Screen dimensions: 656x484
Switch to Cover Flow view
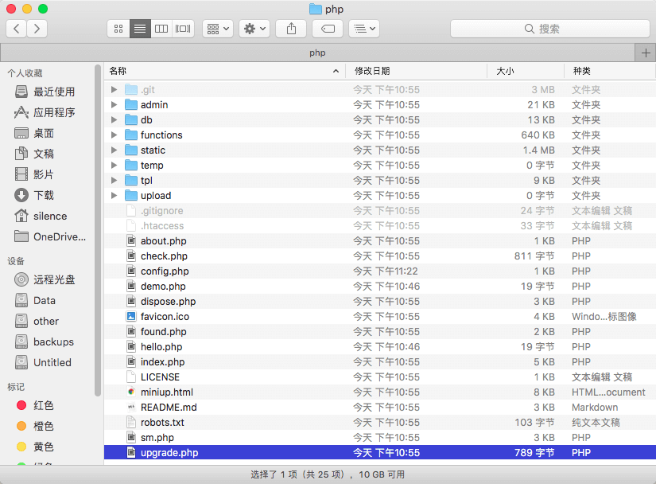coord(183,29)
